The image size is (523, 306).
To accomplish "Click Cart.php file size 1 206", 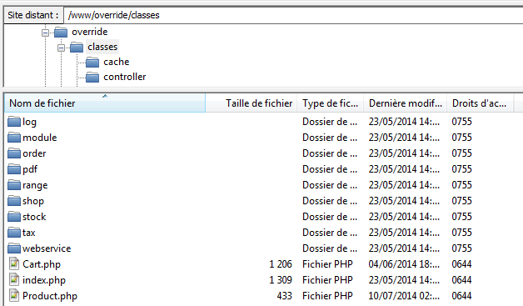I will click(281, 264).
